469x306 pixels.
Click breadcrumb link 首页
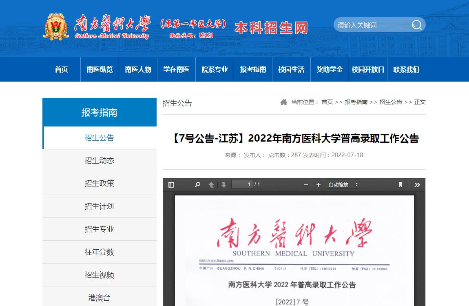327,102
